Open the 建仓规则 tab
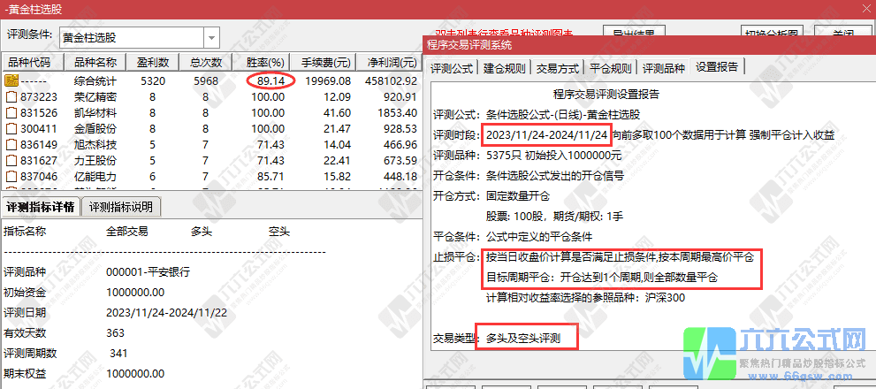Screen dimensions: 876x389 [506, 68]
